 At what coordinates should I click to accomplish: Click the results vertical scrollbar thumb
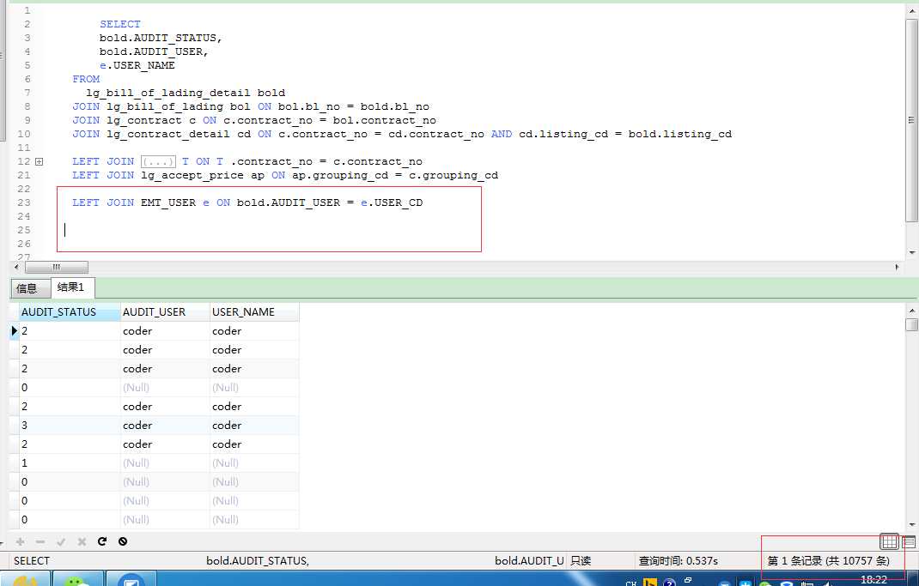click(x=911, y=325)
